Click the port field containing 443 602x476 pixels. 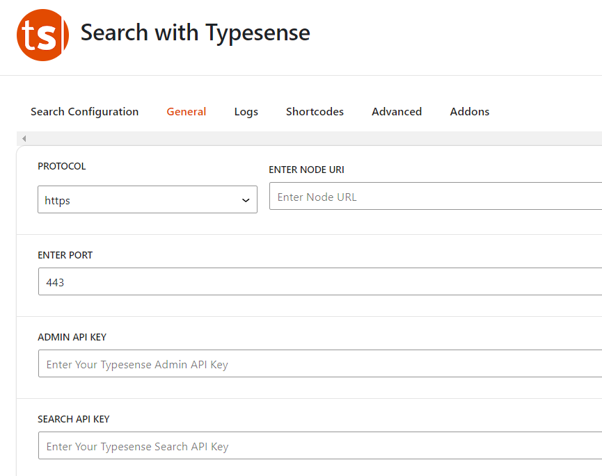click(320, 282)
